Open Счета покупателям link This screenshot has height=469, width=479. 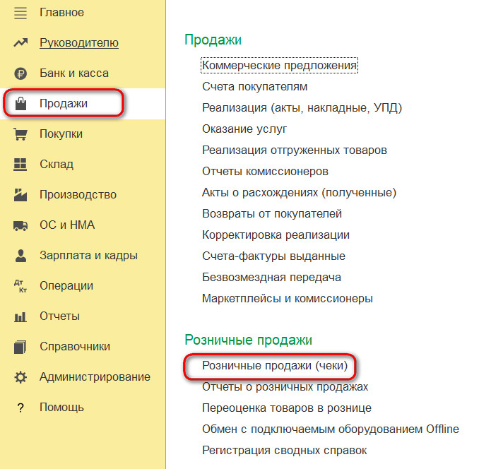[x=255, y=87]
